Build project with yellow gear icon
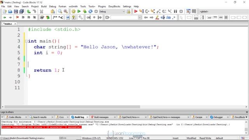The image size is (249, 140). [74, 11]
